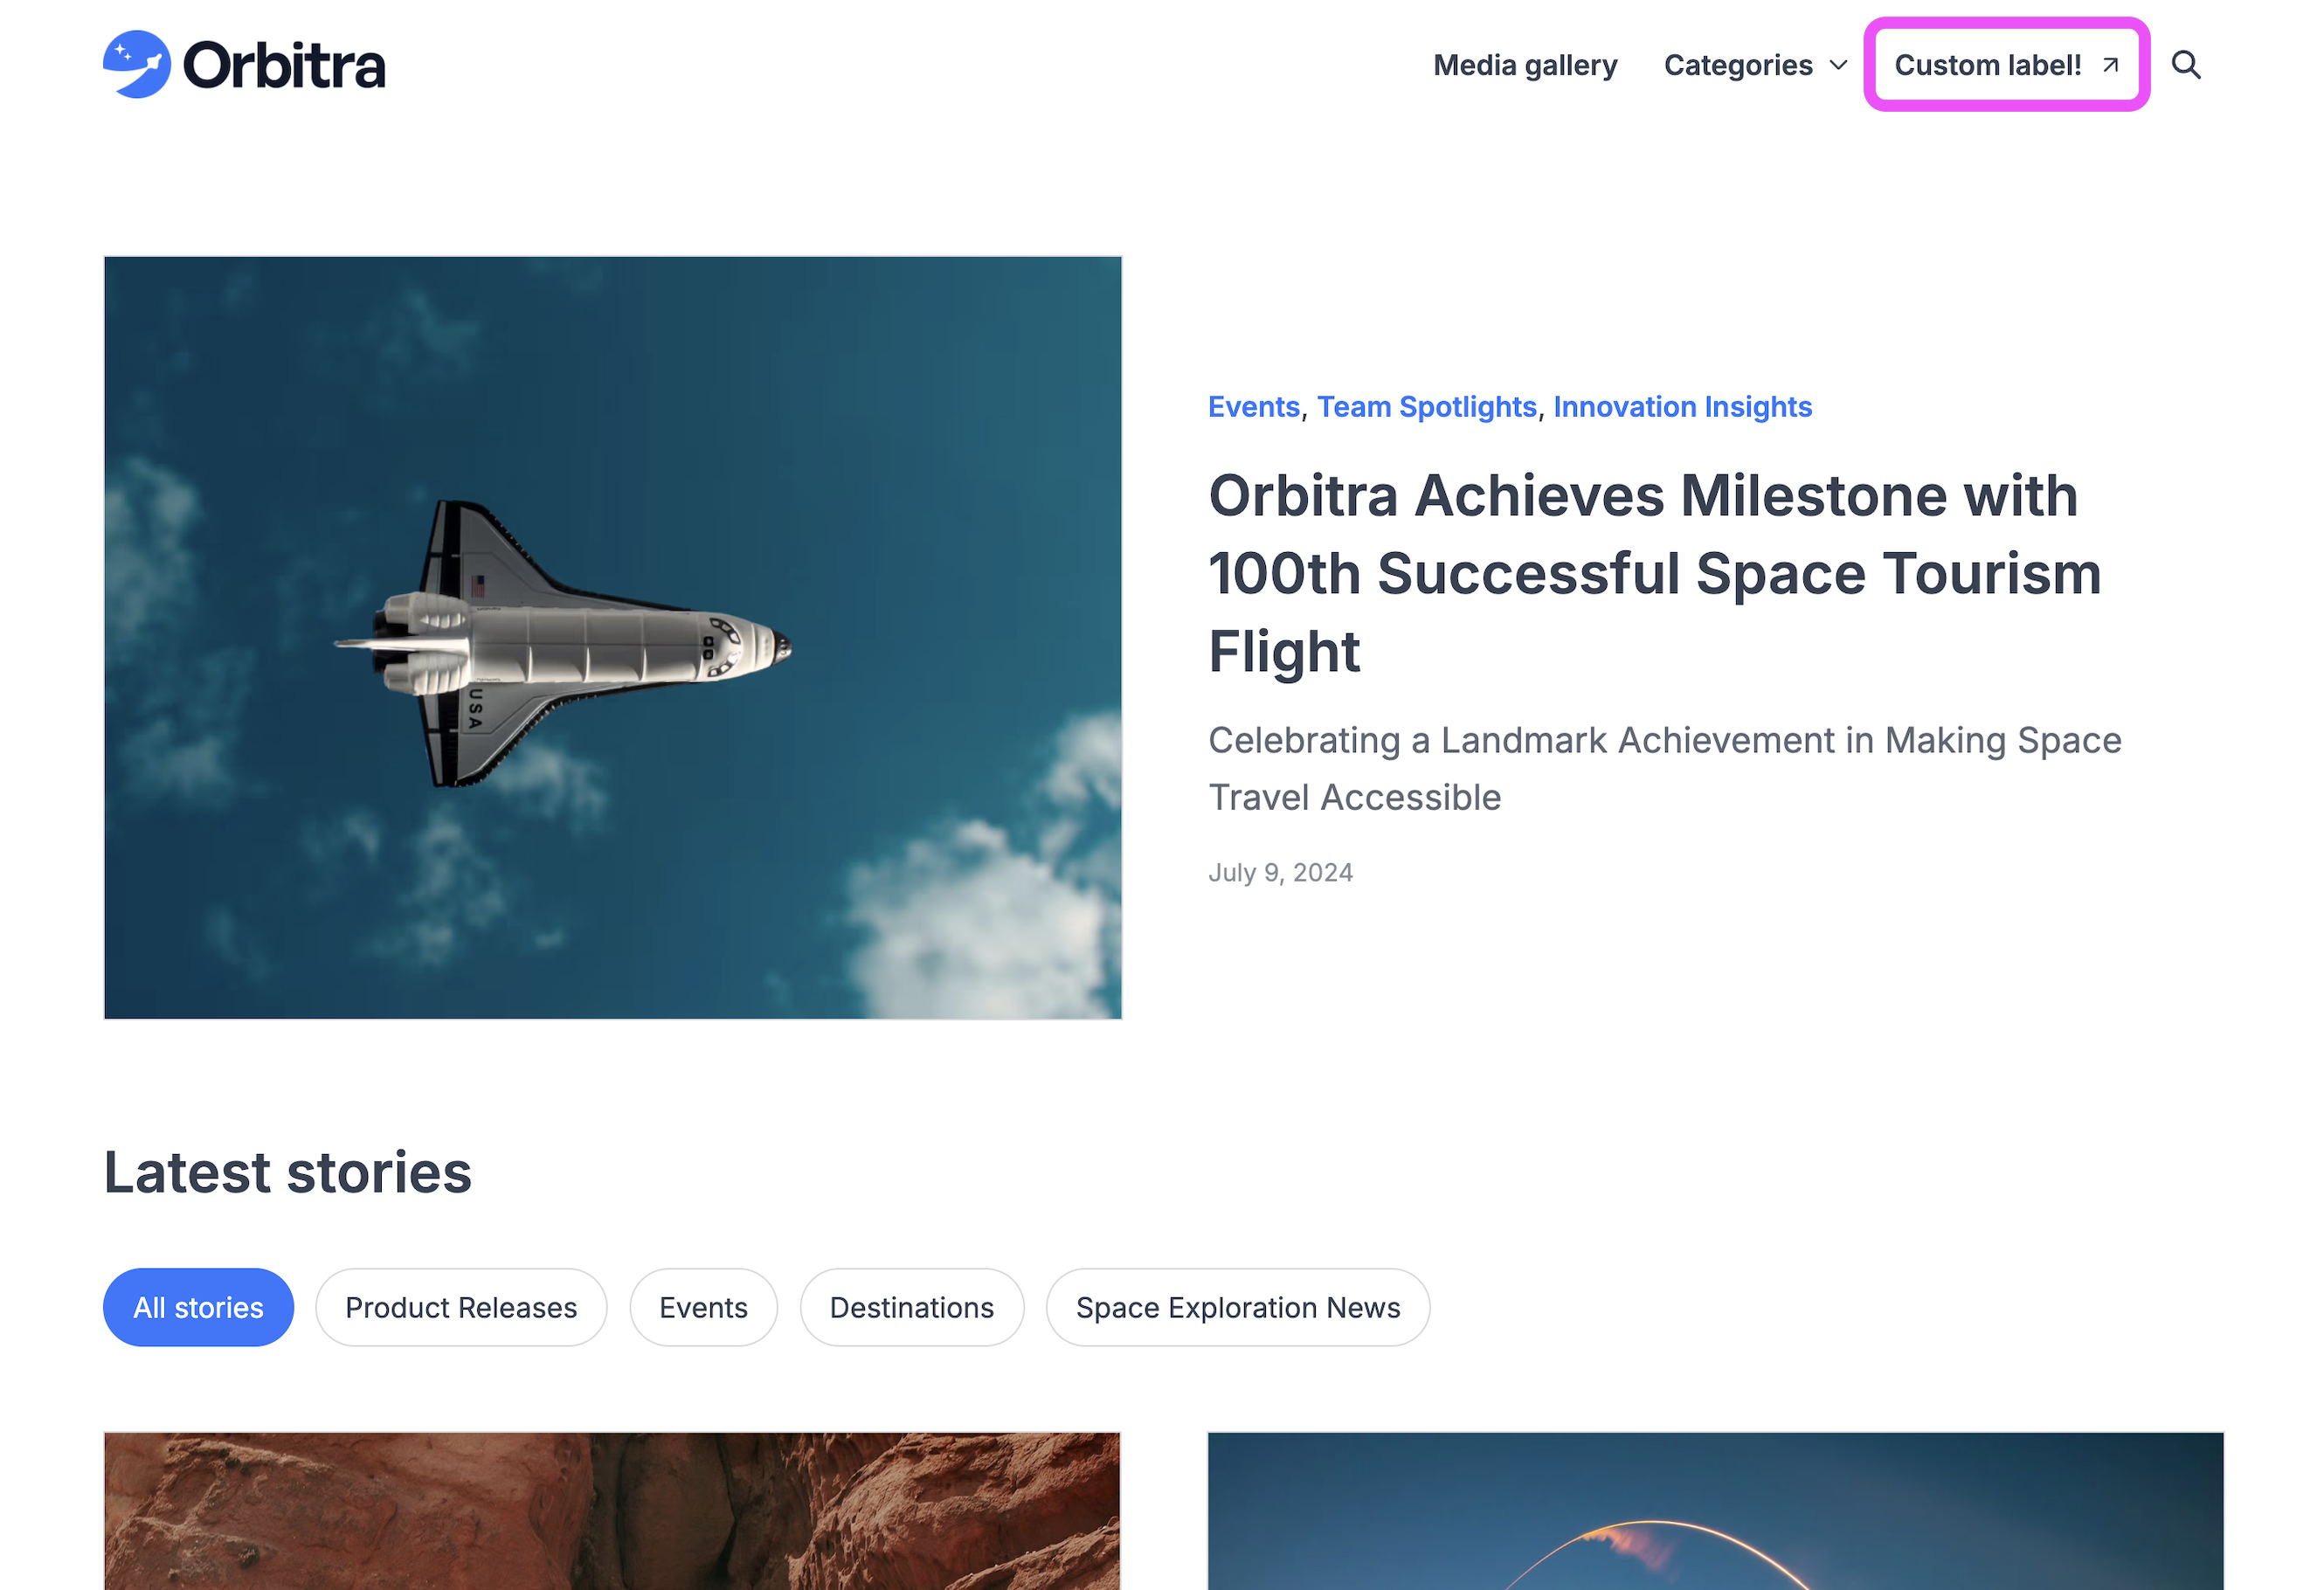Click the Orbitra rocket logo icon

point(137,65)
